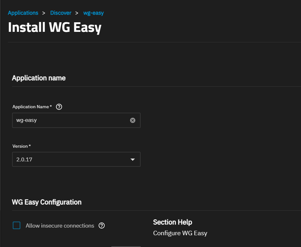
Task: Expand the version selector to pick another release
Action: pos(76,159)
